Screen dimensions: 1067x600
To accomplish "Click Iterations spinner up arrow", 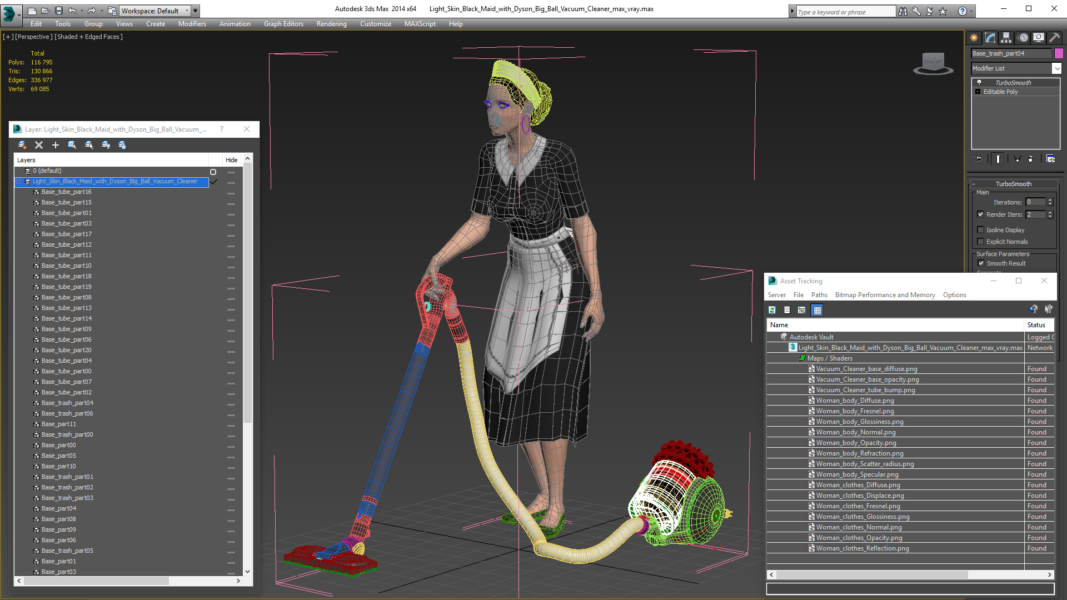I will (x=1050, y=201).
